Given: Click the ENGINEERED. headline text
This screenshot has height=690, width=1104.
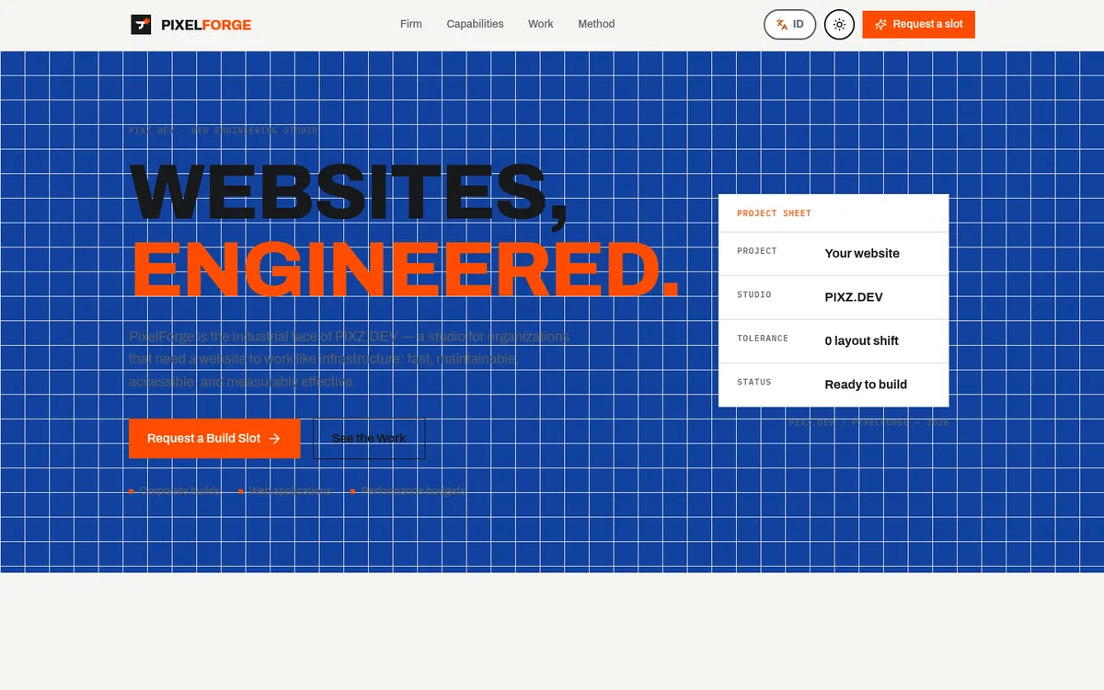Looking at the screenshot, I should click(406, 270).
